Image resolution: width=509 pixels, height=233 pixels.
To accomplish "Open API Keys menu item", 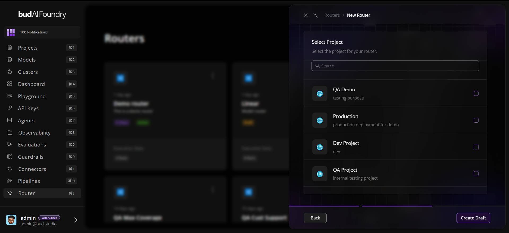I will [x=42, y=108].
